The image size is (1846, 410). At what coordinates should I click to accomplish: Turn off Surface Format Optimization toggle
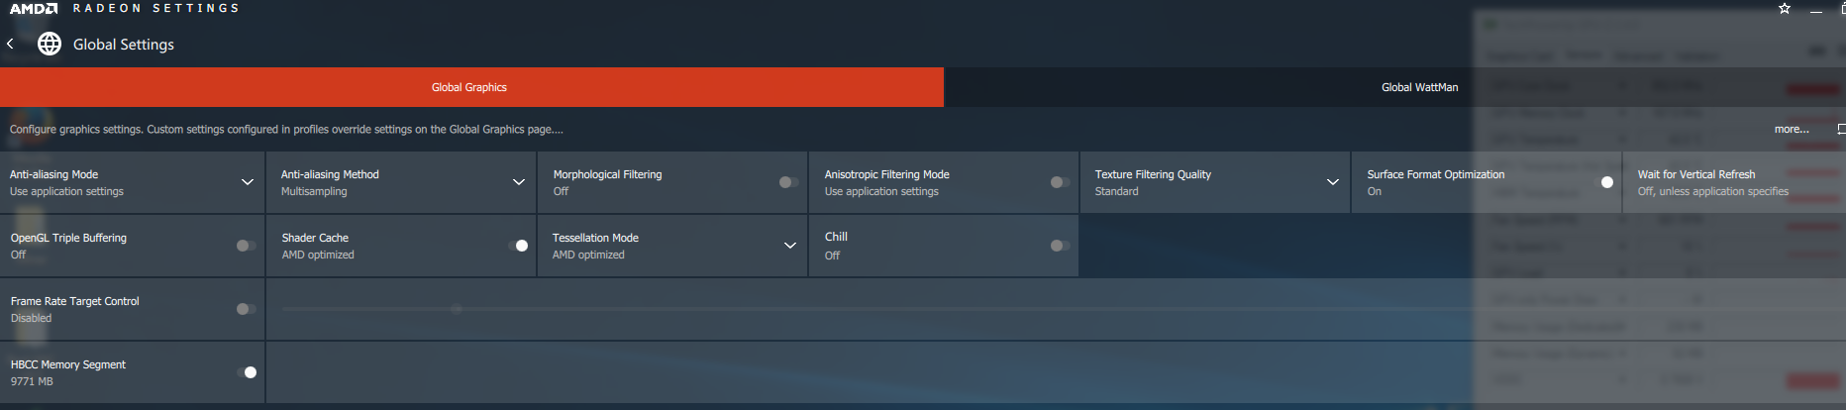pyautogui.click(x=1604, y=182)
